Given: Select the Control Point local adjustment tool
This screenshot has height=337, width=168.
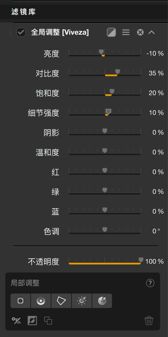Looking at the screenshot, I should coord(20,301).
